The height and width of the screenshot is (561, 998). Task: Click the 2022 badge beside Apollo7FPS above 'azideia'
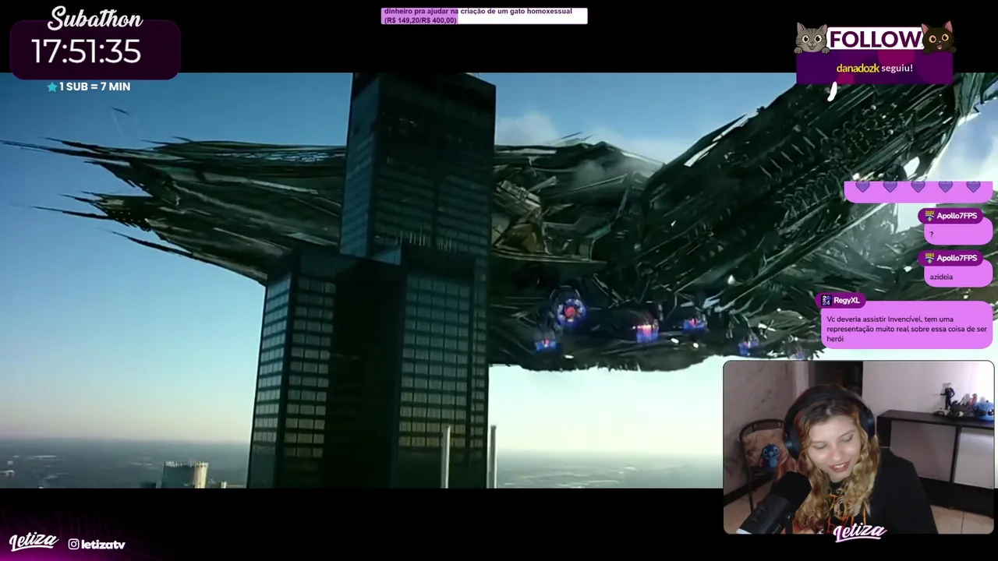point(929,258)
